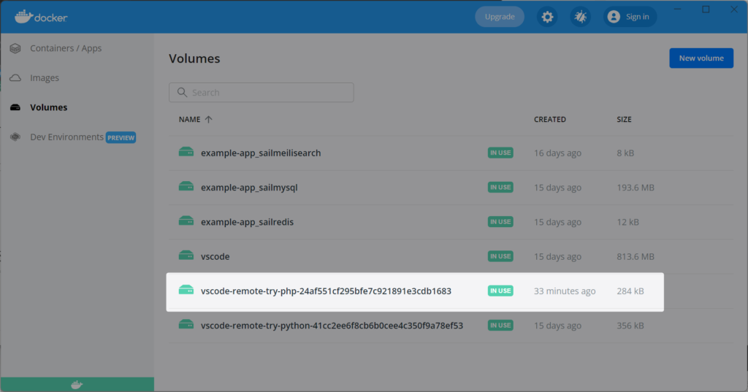748x392 pixels.
Task: Open Images section
Action: (x=45, y=77)
